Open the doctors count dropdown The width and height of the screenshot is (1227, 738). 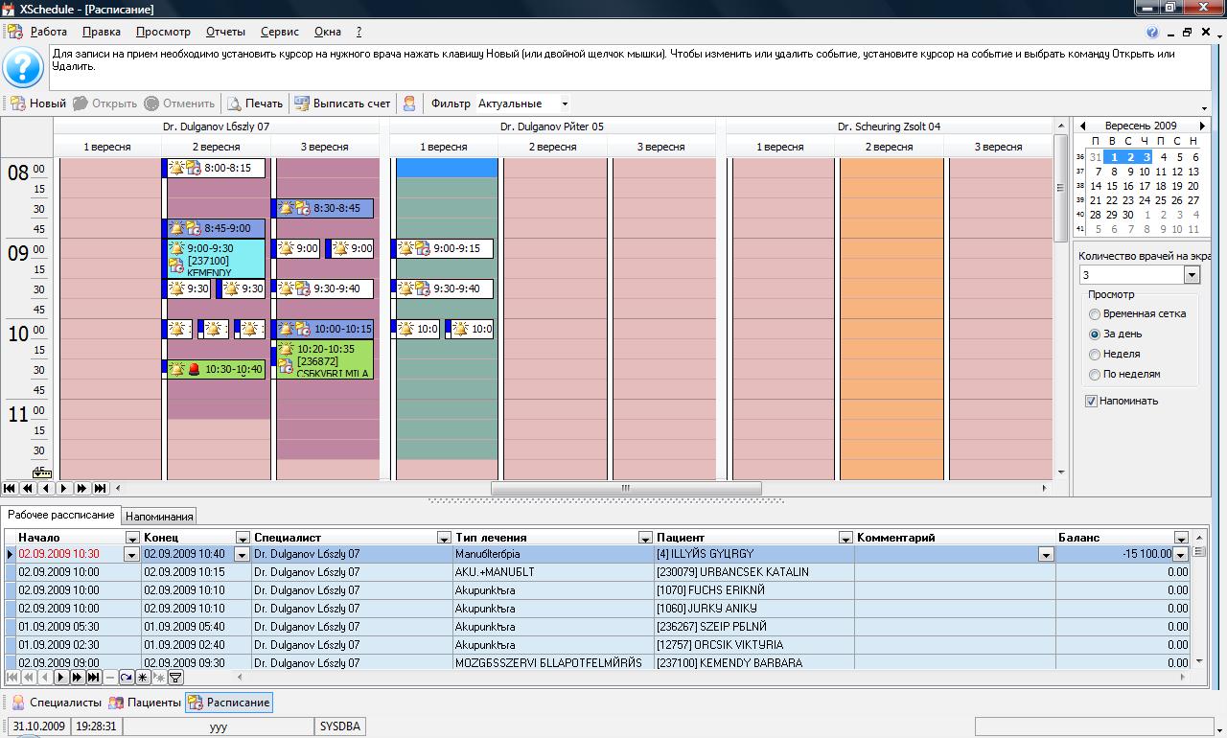coord(1192,275)
